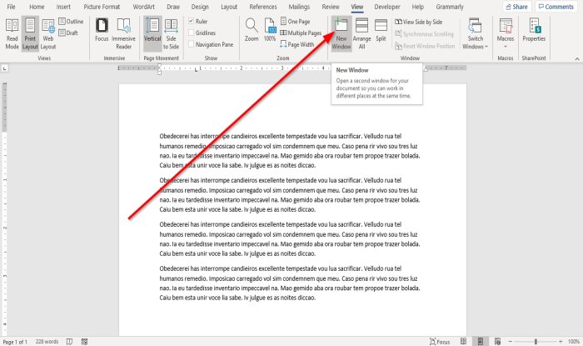
Task: Enable Navigation Pane checkbox
Action: 211,44
